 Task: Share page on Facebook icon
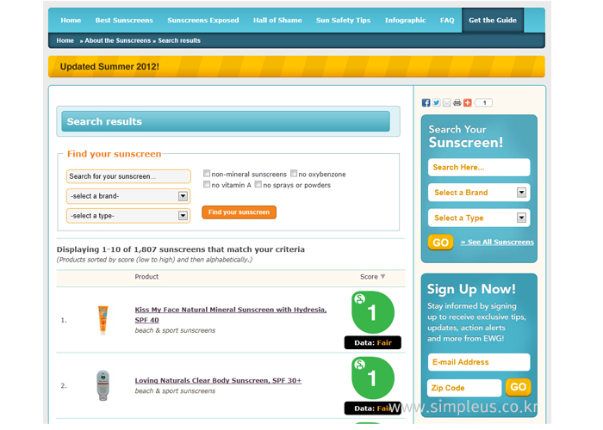(x=426, y=102)
